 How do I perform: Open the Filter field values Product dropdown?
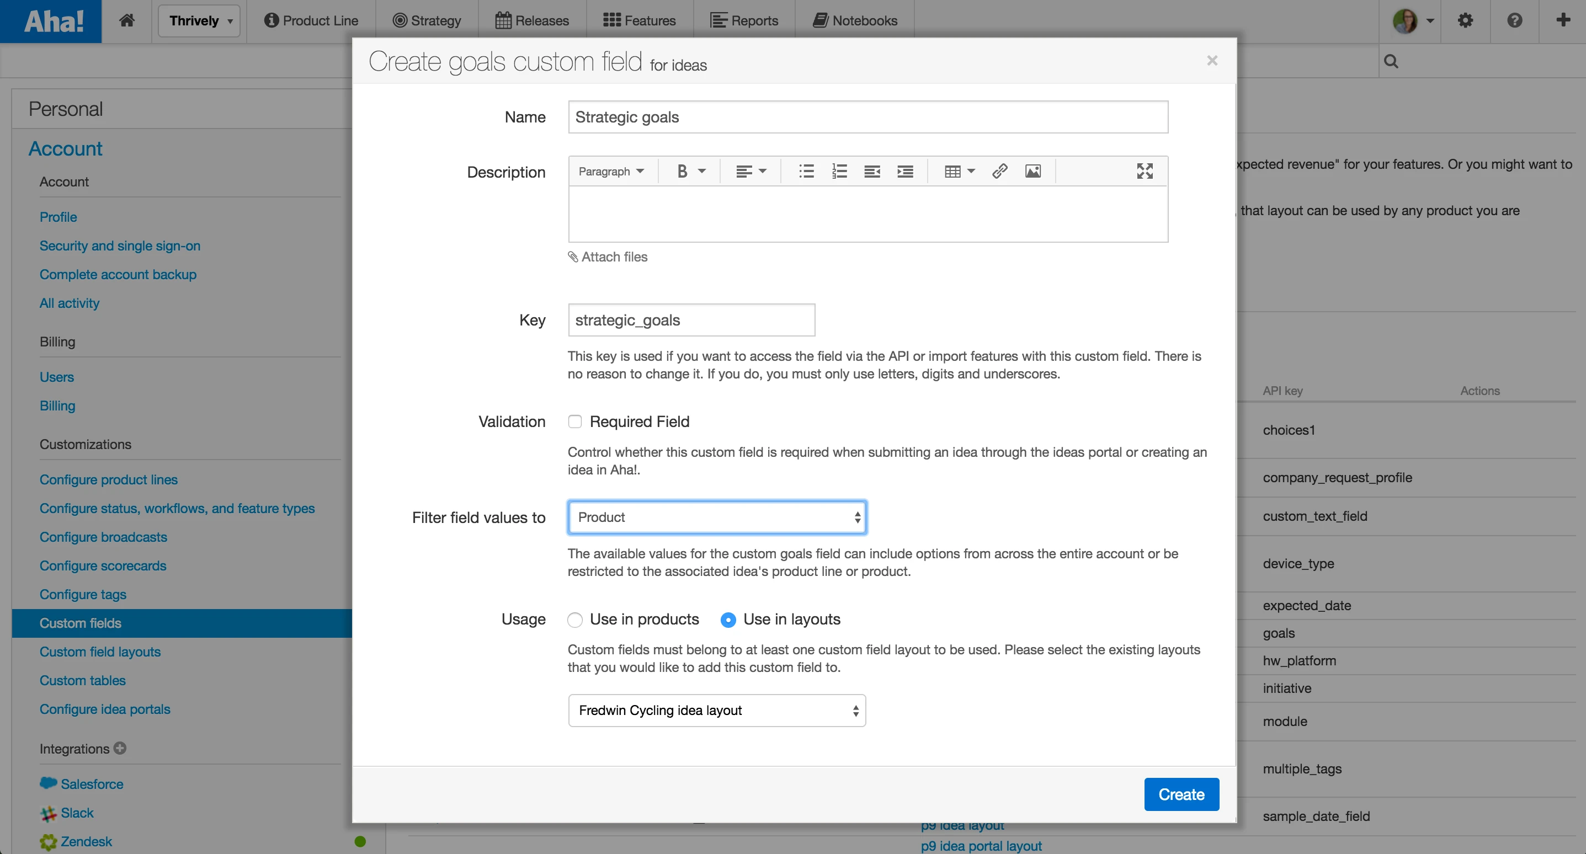coord(717,517)
